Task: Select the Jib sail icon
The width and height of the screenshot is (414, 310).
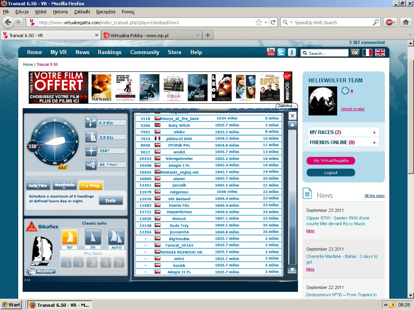Action: pyautogui.click(x=93, y=237)
